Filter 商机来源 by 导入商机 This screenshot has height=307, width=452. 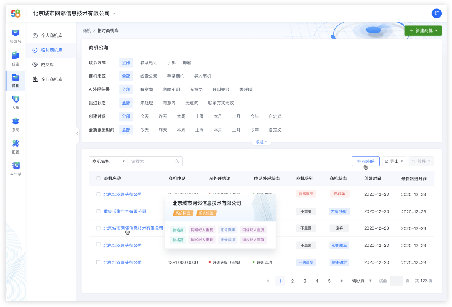coord(203,76)
